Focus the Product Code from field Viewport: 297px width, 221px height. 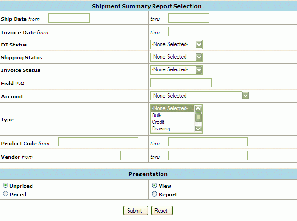point(98,142)
